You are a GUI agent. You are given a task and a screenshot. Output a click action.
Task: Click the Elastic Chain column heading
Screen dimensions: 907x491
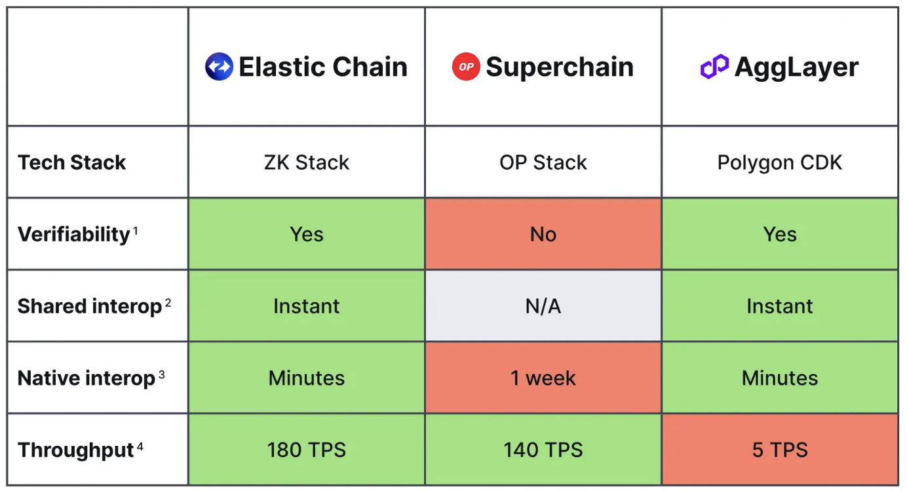point(323,67)
